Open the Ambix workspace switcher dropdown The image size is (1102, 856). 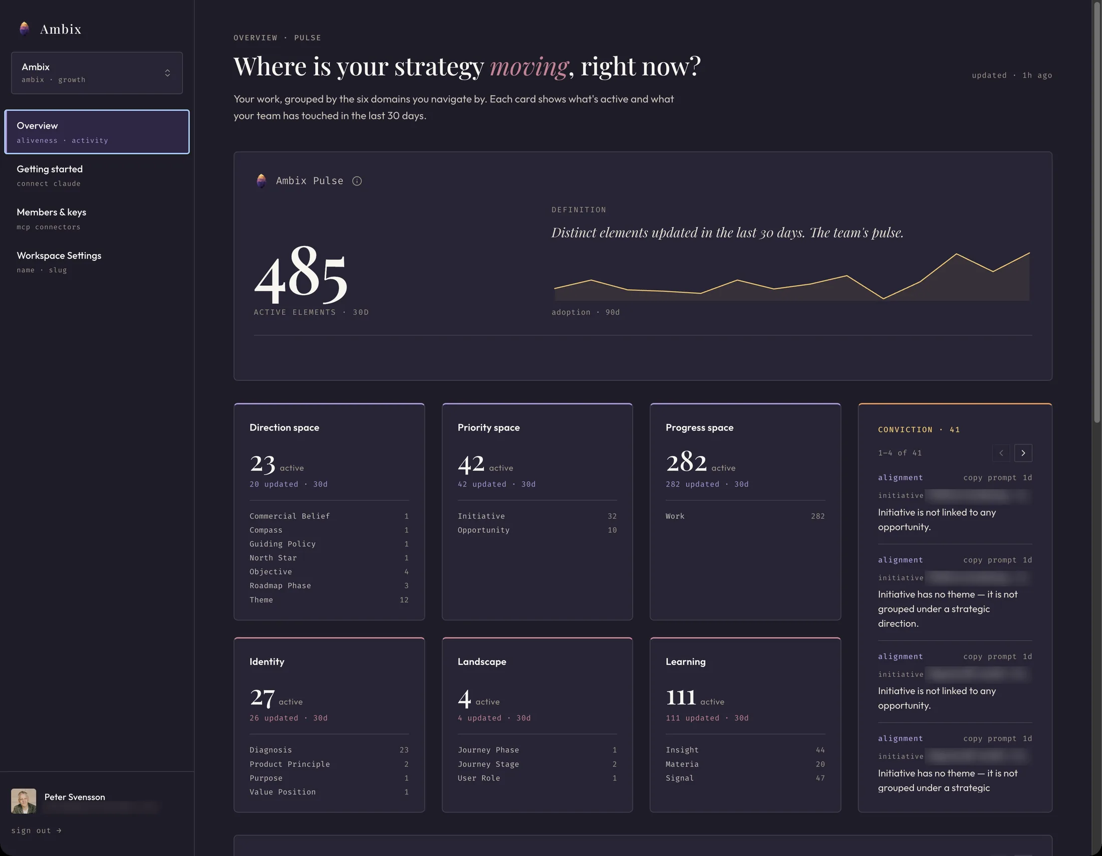[x=97, y=73]
